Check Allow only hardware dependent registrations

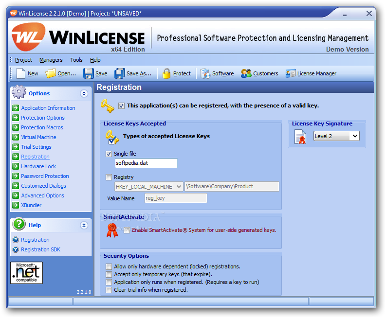tap(109, 266)
